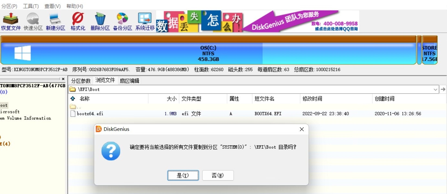Image resolution: width=447 pixels, height=194 pixels.
Task: Open the 分区(P) menu
Action: pos(9,6)
